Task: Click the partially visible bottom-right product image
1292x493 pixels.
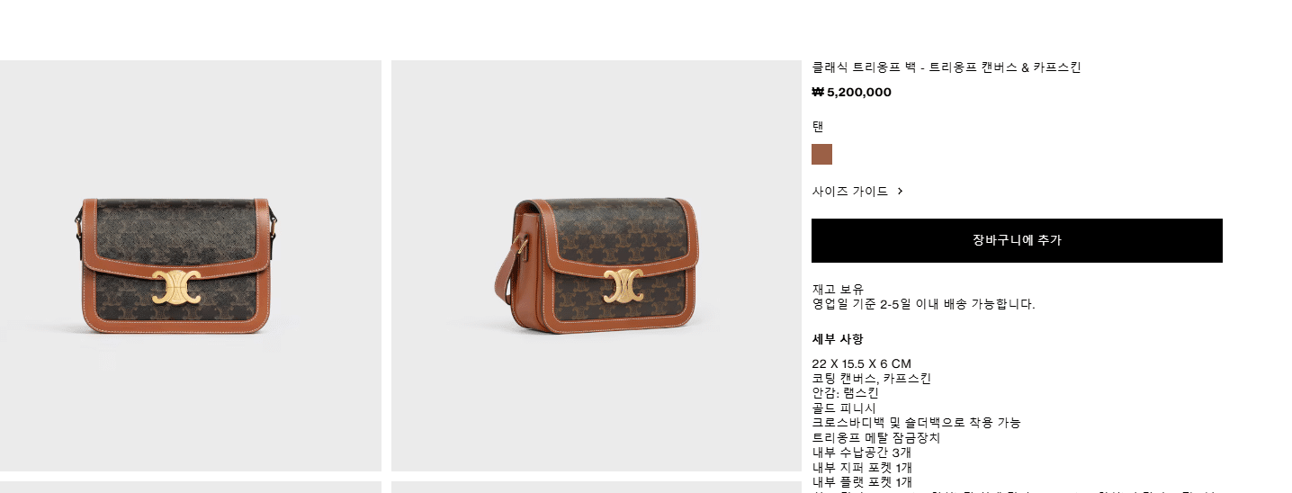Action: click(596, 487)
